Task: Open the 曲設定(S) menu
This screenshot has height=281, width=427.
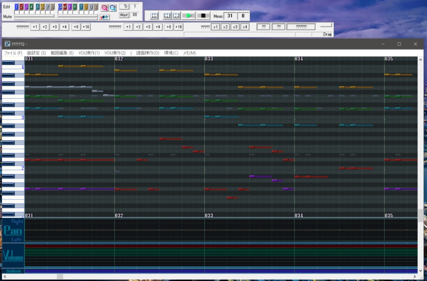Action: [37, 53]
